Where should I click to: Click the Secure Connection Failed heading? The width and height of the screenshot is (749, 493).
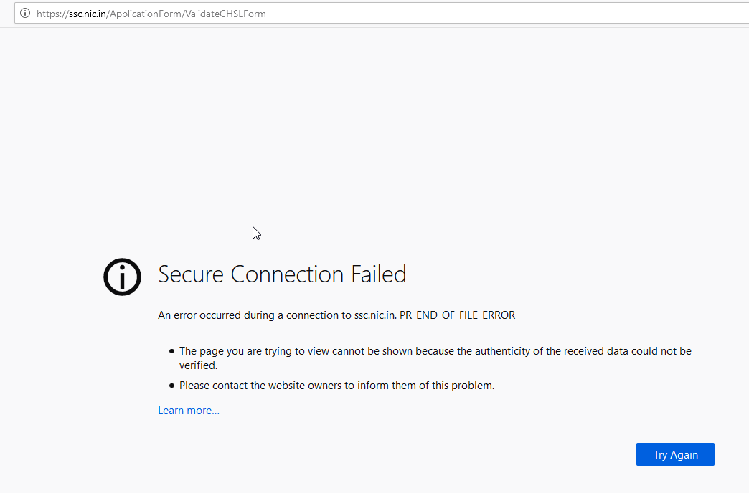[x=282, y=274]
